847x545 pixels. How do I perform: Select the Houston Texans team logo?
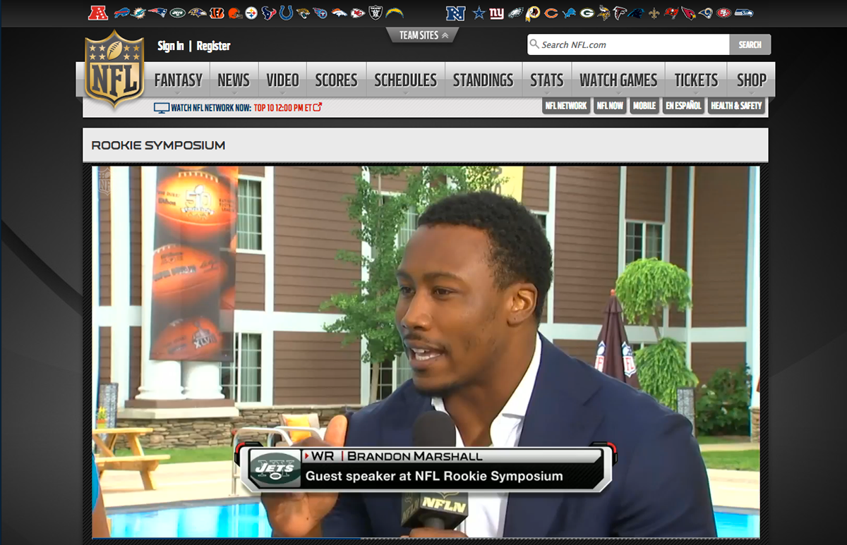pyautogui.click(x=269, y=13)
